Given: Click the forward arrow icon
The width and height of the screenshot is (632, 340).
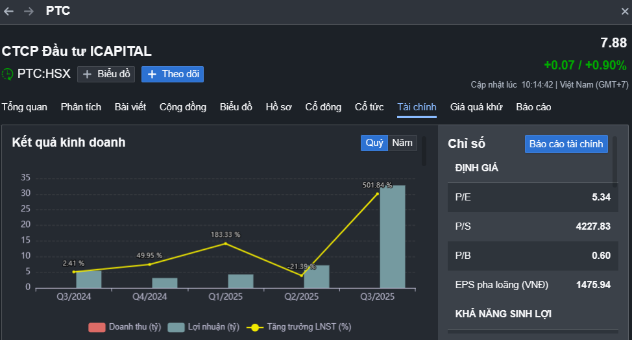Looking at the screenshot, I should 29,11.
